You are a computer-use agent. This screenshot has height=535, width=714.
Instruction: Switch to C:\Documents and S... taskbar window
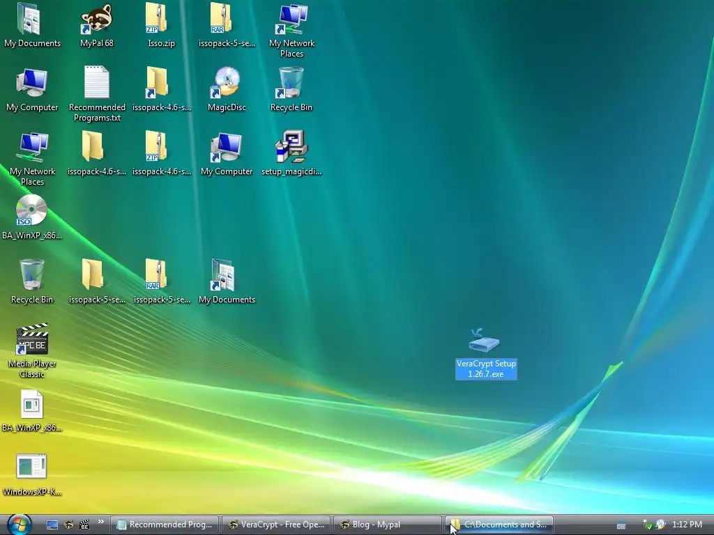(499, 525)
